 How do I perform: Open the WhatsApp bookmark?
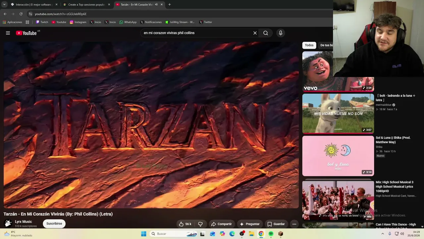tap(128, 22)
